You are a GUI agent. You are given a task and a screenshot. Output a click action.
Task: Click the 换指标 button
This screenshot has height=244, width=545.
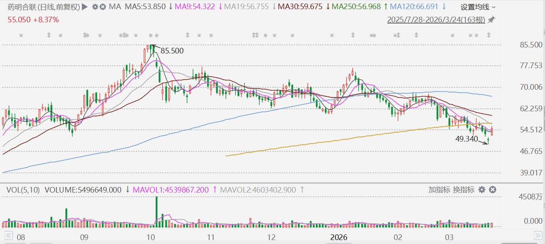463,190
